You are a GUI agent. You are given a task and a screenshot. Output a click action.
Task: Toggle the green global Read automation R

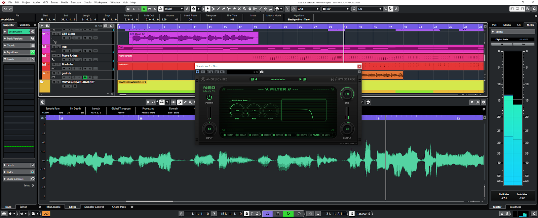tap(144, 9)
